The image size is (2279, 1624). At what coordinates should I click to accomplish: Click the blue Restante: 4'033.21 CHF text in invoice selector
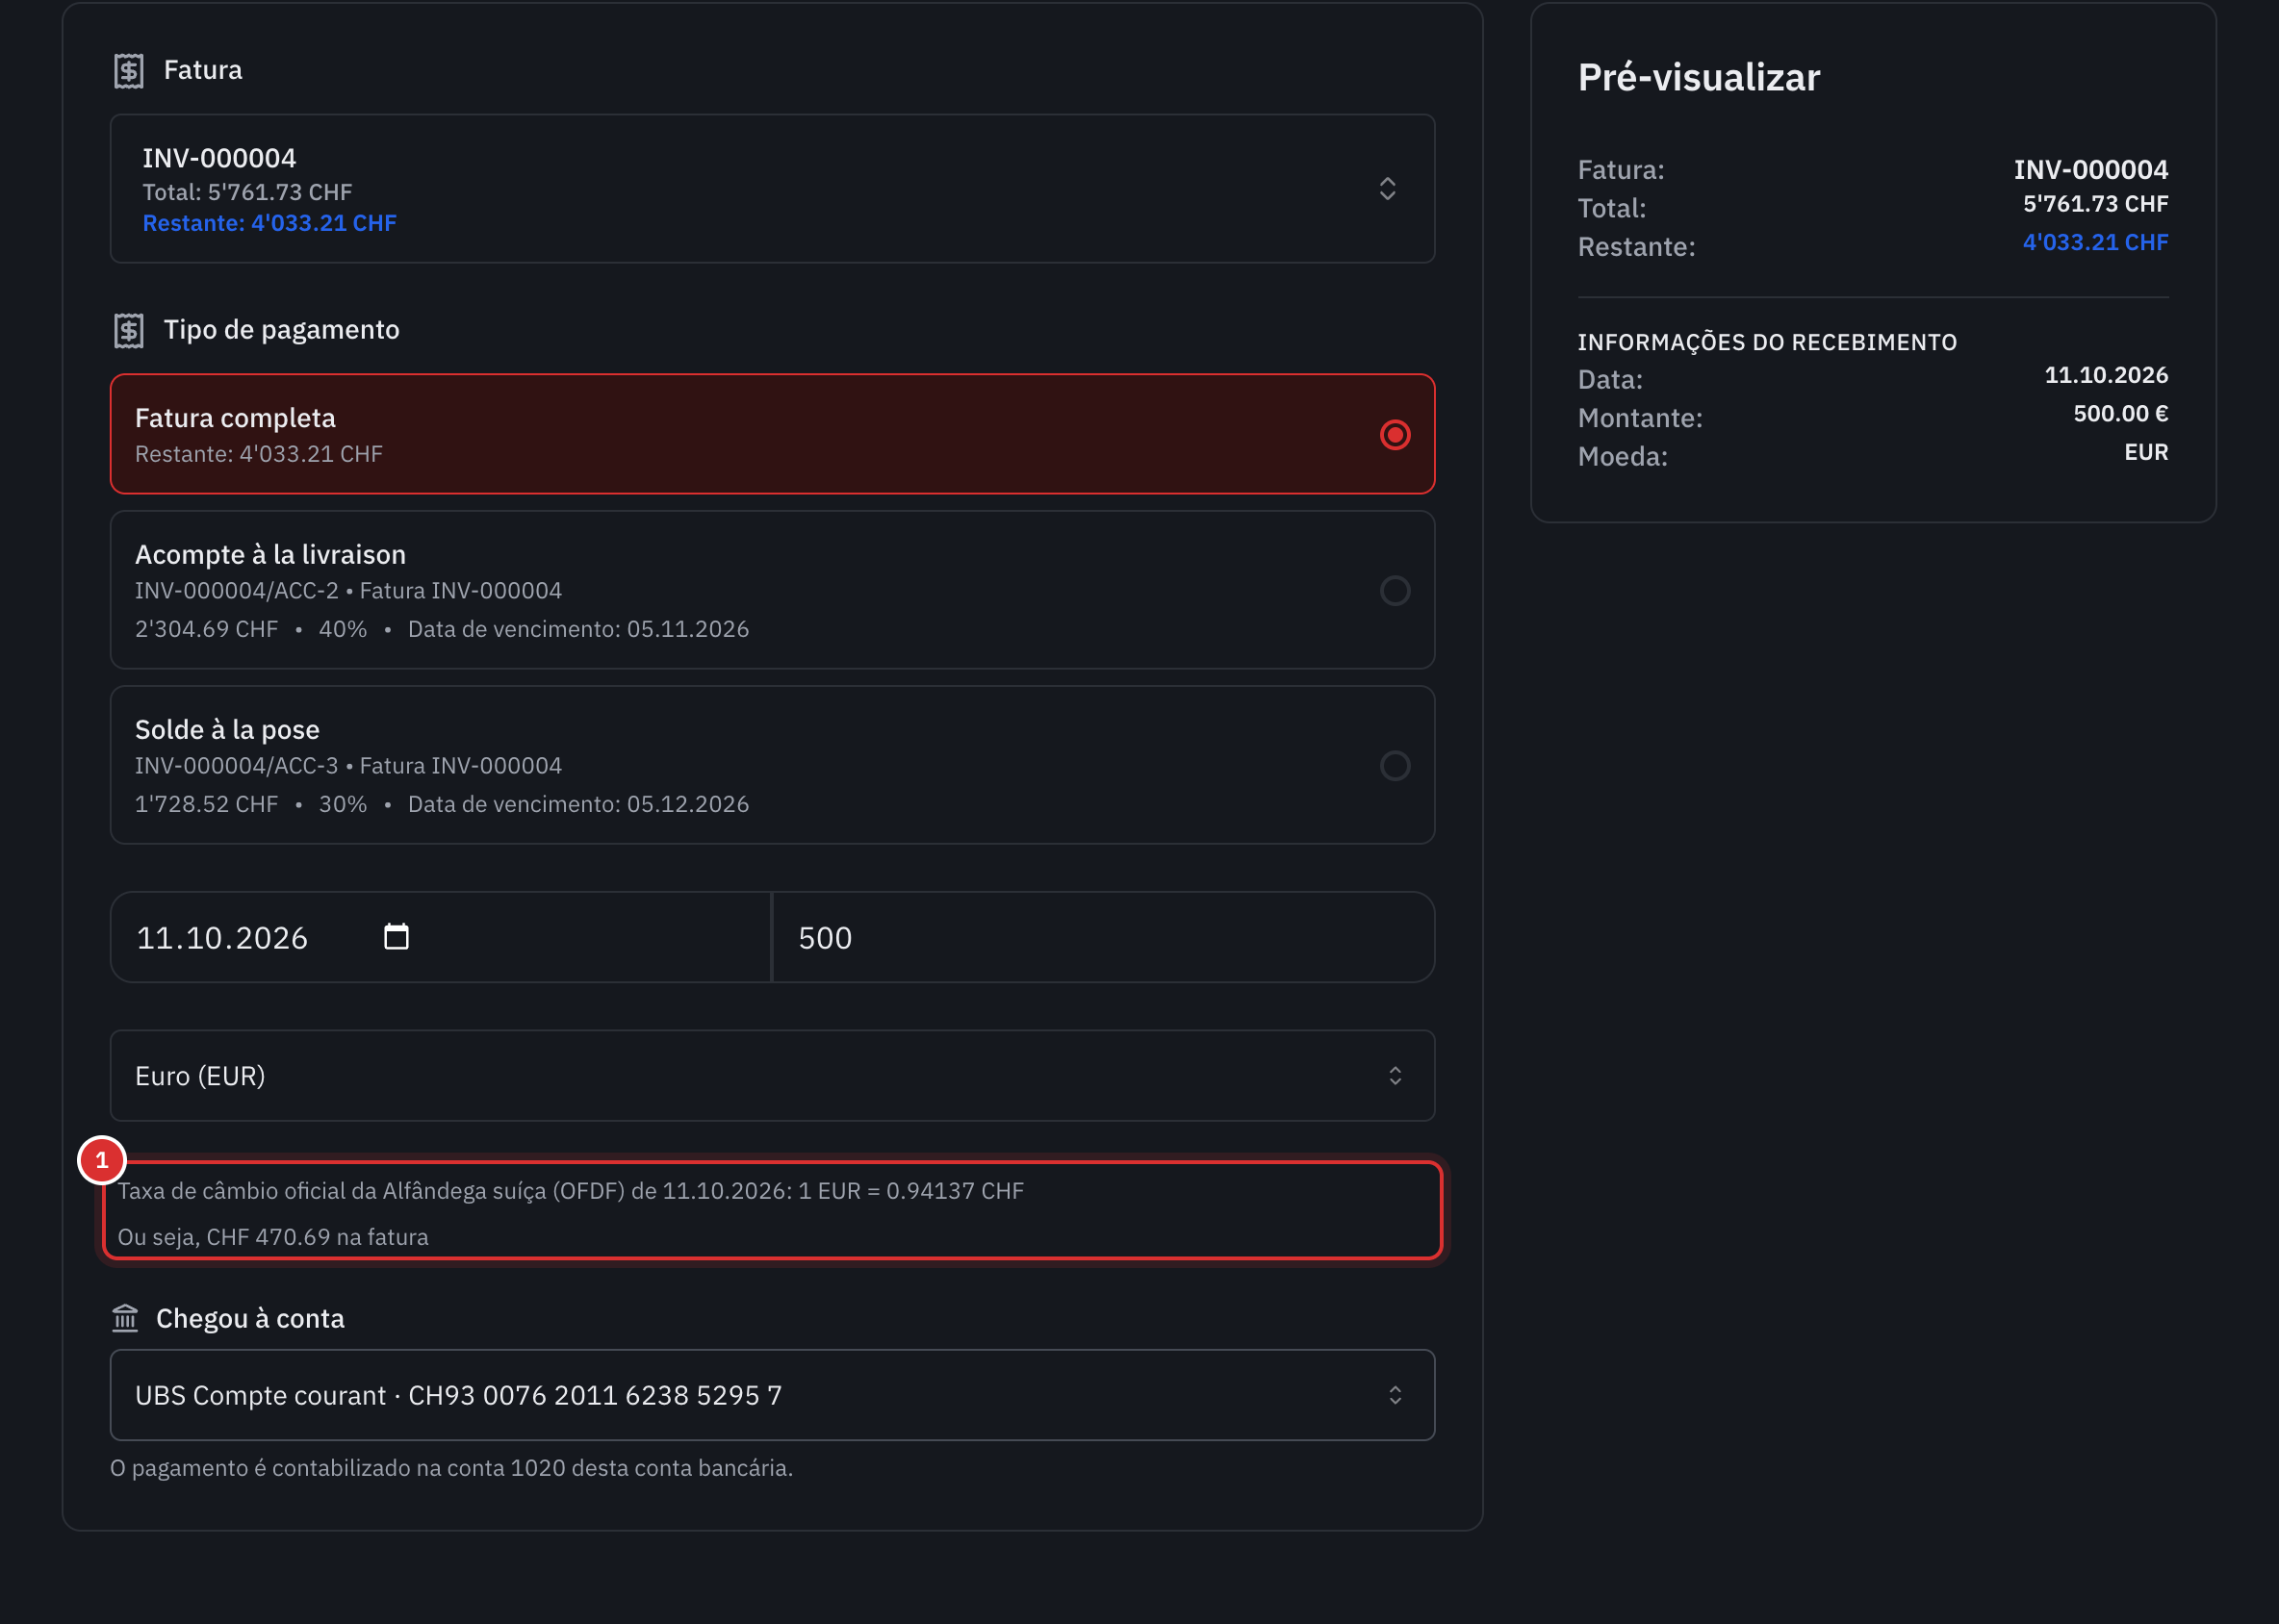pos(269,223)
